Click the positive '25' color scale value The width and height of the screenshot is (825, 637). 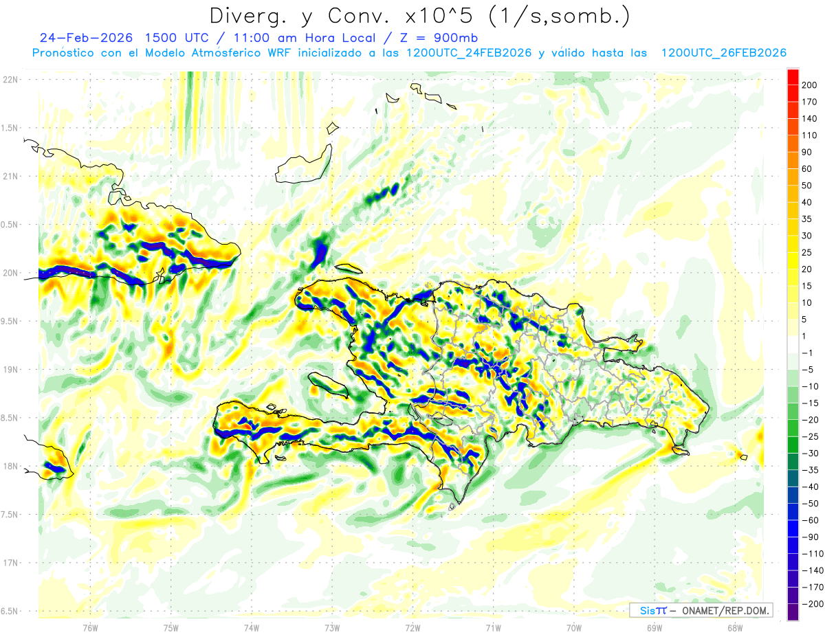(808, 252)
